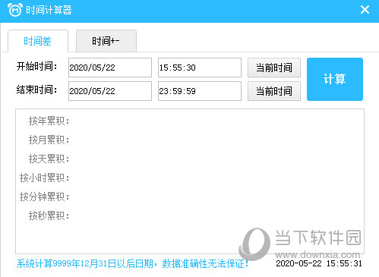Select the 结束时间 label
The width and height of the screenshot is (379, 277).
pos(37,90)
